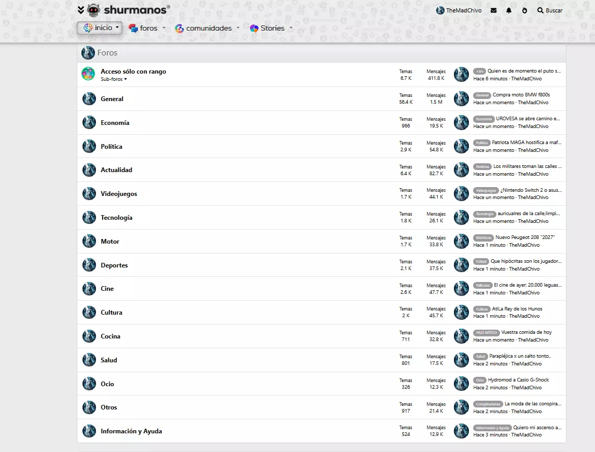The height and width of the screenshot is (452, 595).
Task: Open the Motor forum
Action: pos(110,242)
